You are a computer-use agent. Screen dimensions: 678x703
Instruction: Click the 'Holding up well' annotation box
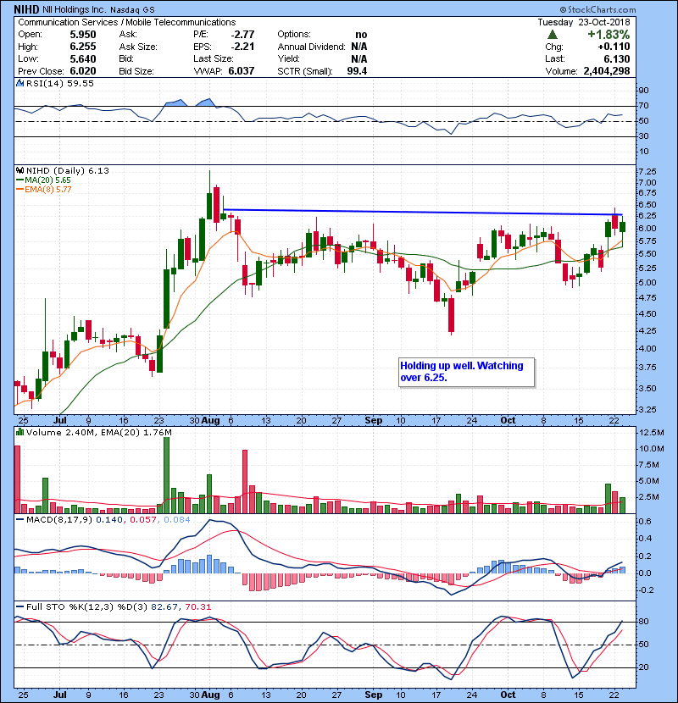coord(467,372)
